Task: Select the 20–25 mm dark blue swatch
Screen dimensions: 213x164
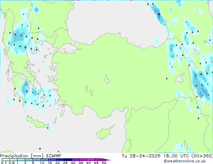Action: coord(60,160)
